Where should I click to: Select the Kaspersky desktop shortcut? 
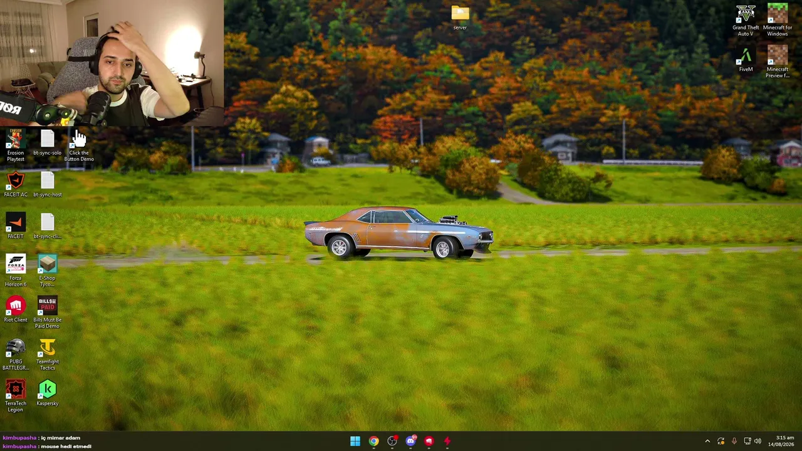point(48,393)
